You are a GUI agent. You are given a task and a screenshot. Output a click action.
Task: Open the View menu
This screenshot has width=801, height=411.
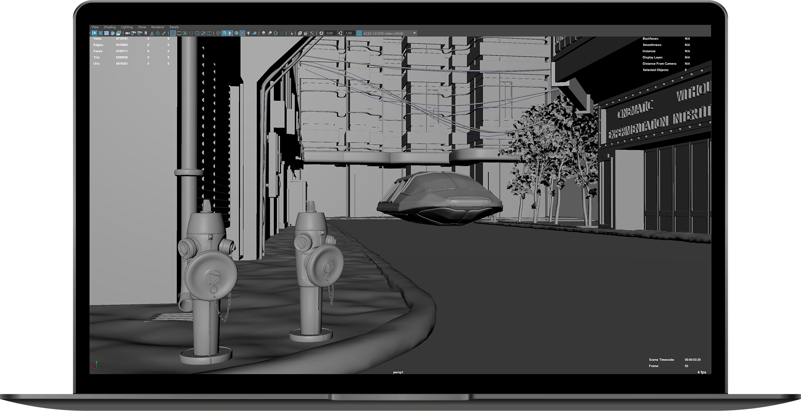point(95,27)
